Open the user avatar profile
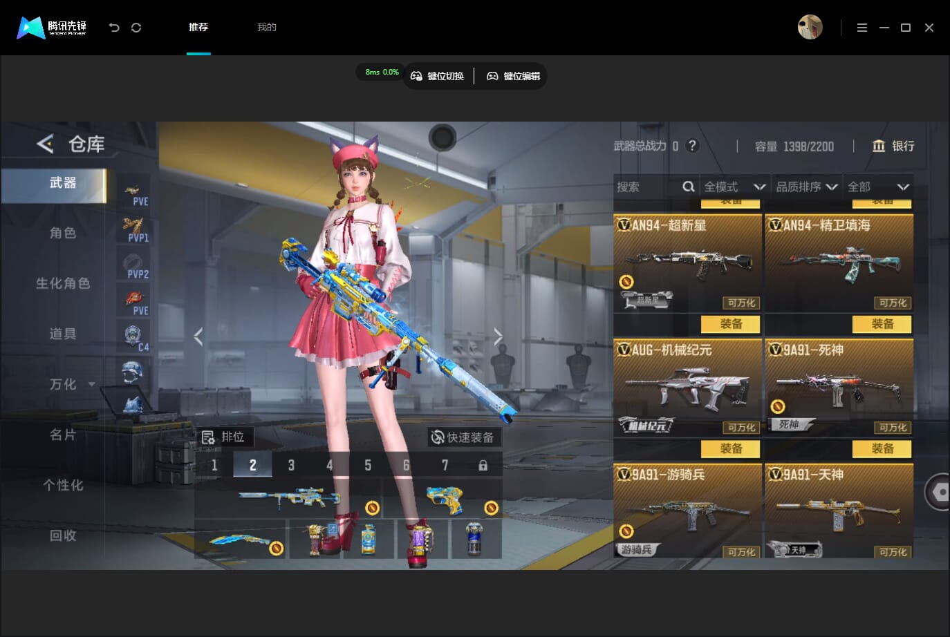The image size is (950, 637). (x=810, y=28)
